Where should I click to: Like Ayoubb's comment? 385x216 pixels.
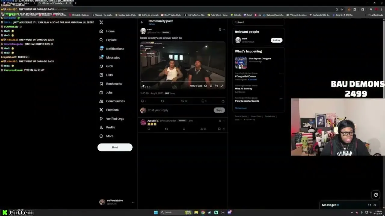[184, 129]
